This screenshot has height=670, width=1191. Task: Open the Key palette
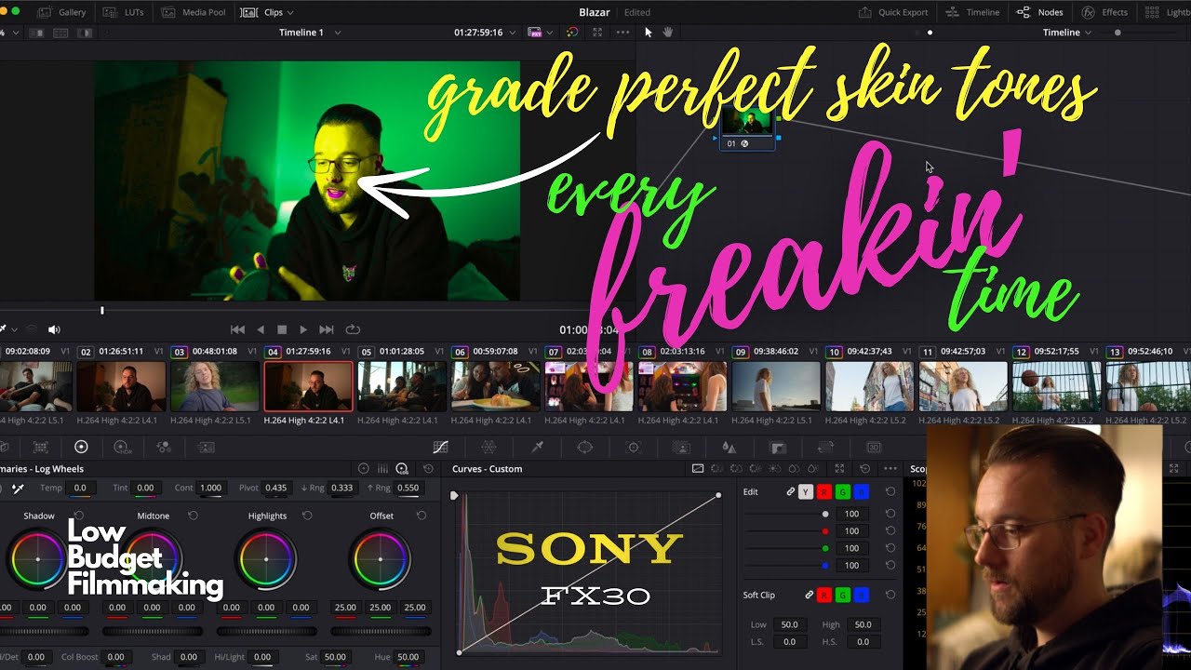[x=779, y=448]
